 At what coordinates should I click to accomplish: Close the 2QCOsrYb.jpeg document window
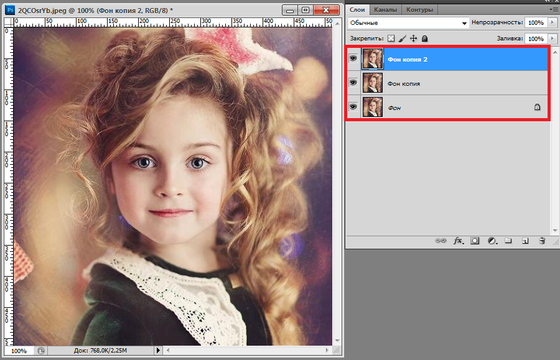[x=326, y=10]
